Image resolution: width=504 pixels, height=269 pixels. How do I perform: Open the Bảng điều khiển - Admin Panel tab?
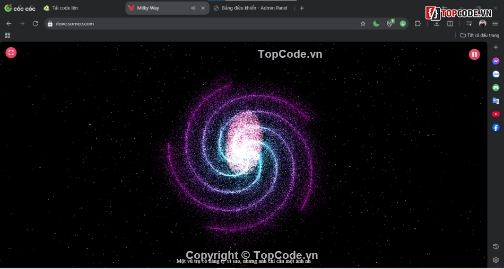[x=251, y=8]
